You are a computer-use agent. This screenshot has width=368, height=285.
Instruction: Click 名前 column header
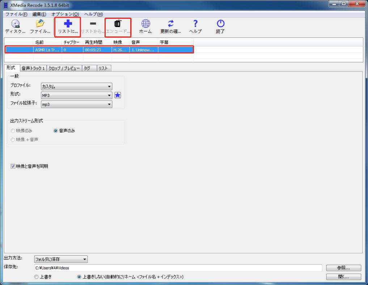[x=47, y=42]
